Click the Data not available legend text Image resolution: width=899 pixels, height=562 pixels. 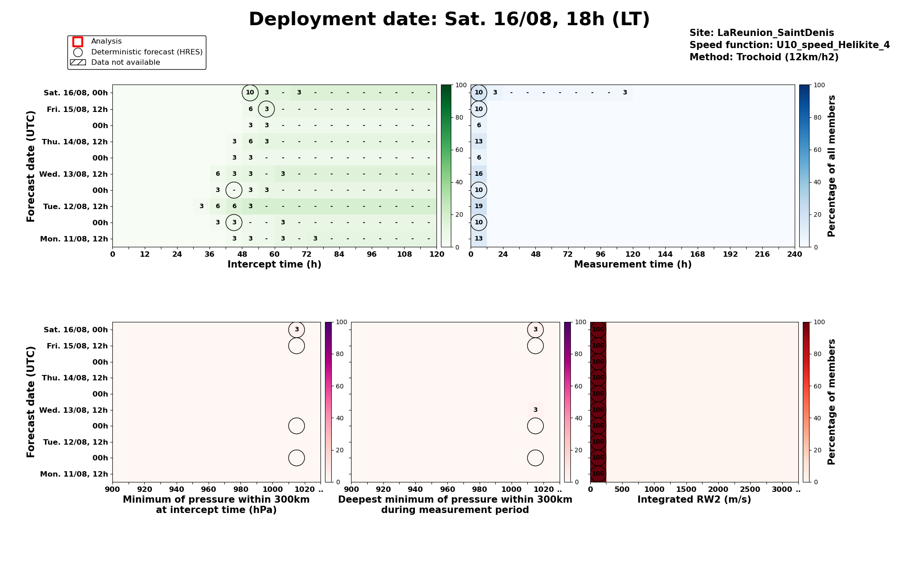[125, 62]
